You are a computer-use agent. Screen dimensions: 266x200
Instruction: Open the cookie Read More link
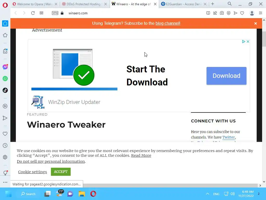(141, 155)
